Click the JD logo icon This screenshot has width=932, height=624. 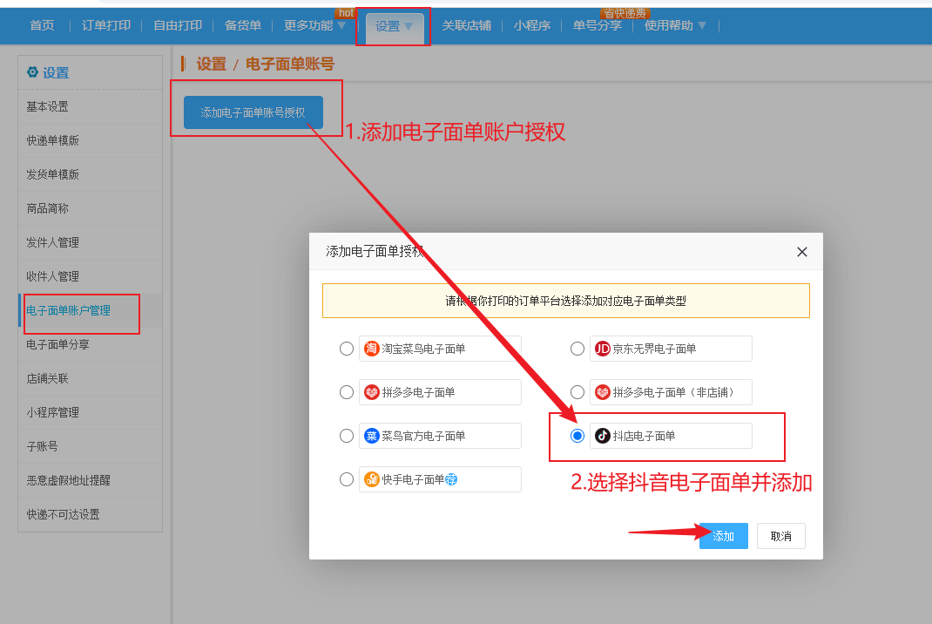(x=603, y=349)
